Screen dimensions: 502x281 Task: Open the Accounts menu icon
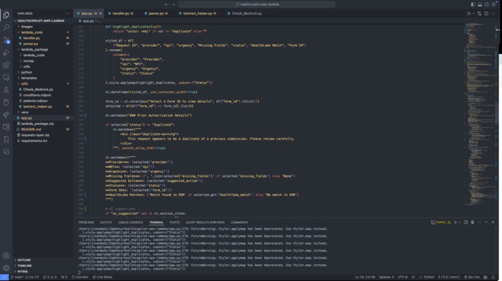(x=6, y=256)
